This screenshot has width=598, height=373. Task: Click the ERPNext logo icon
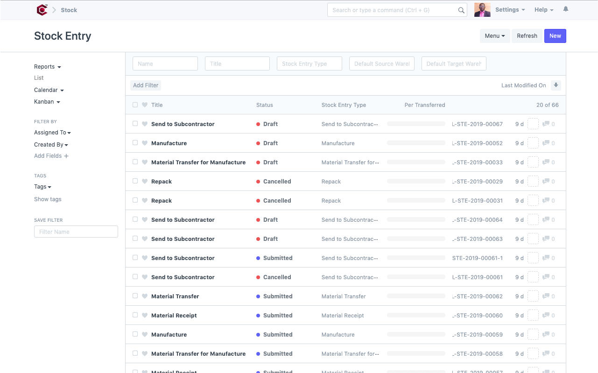tap(42, 9)
